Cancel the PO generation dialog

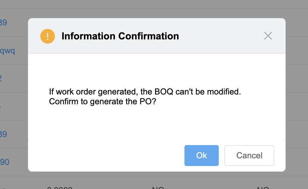pyautogui.click(x=249, y=155)
